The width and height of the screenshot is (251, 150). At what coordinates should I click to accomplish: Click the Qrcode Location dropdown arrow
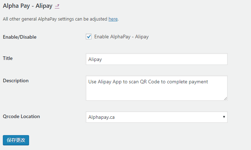(x=224, y=117)
